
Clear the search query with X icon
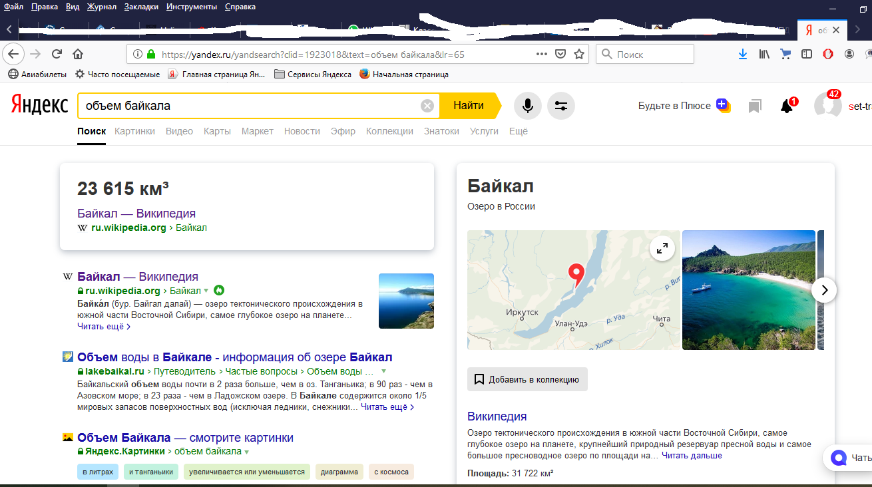pyautogui.click(x=427, y=106)
